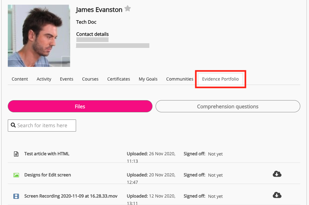
Task: Download the Designs for Edit screen file
Action: point(277,174)
